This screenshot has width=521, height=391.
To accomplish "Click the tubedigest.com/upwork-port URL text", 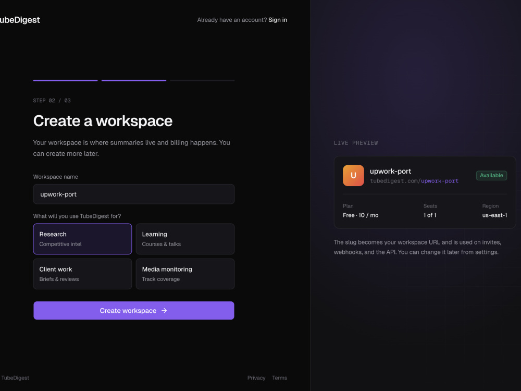I will tap(414, 181).
